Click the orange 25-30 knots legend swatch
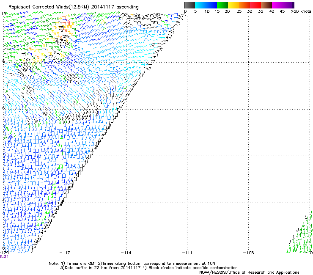The width and height of the screenshot is (313, 275). 244,5
